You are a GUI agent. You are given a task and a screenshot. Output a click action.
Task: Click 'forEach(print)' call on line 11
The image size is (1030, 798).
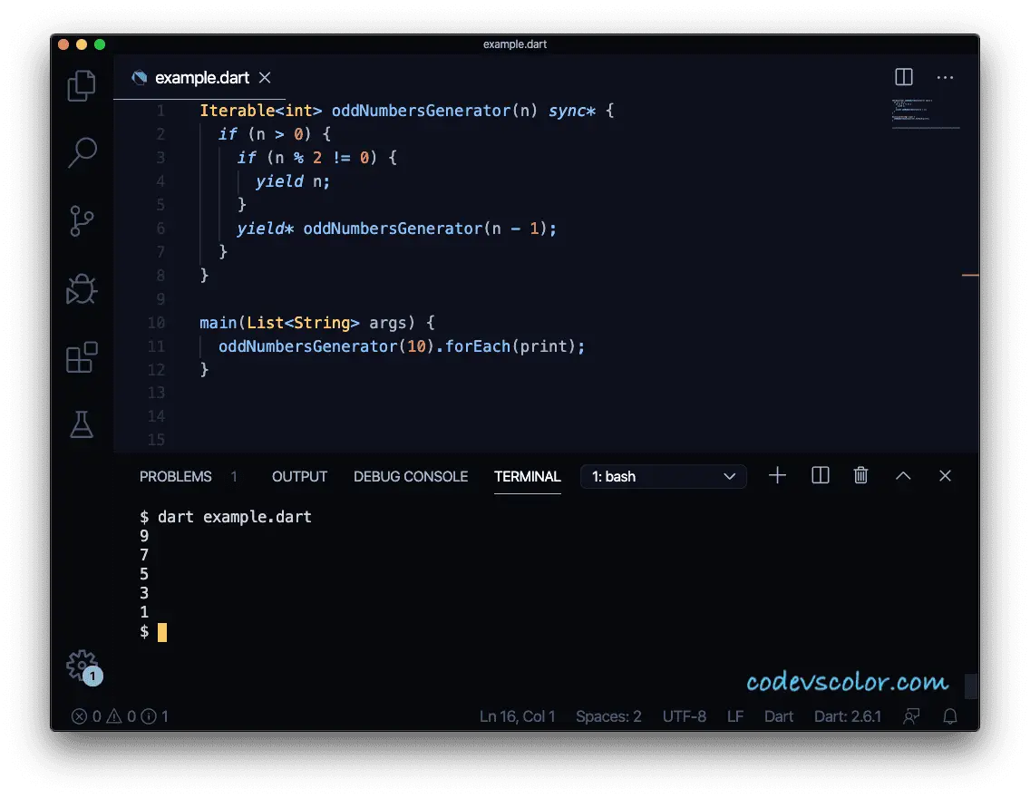[510, 346]
